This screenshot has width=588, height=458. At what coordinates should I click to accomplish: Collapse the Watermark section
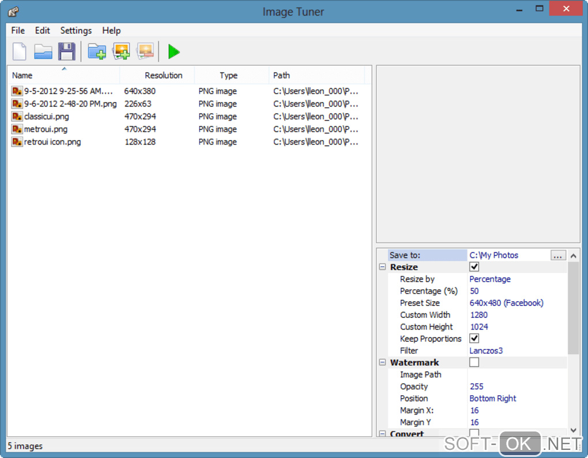tap(382, 363)
